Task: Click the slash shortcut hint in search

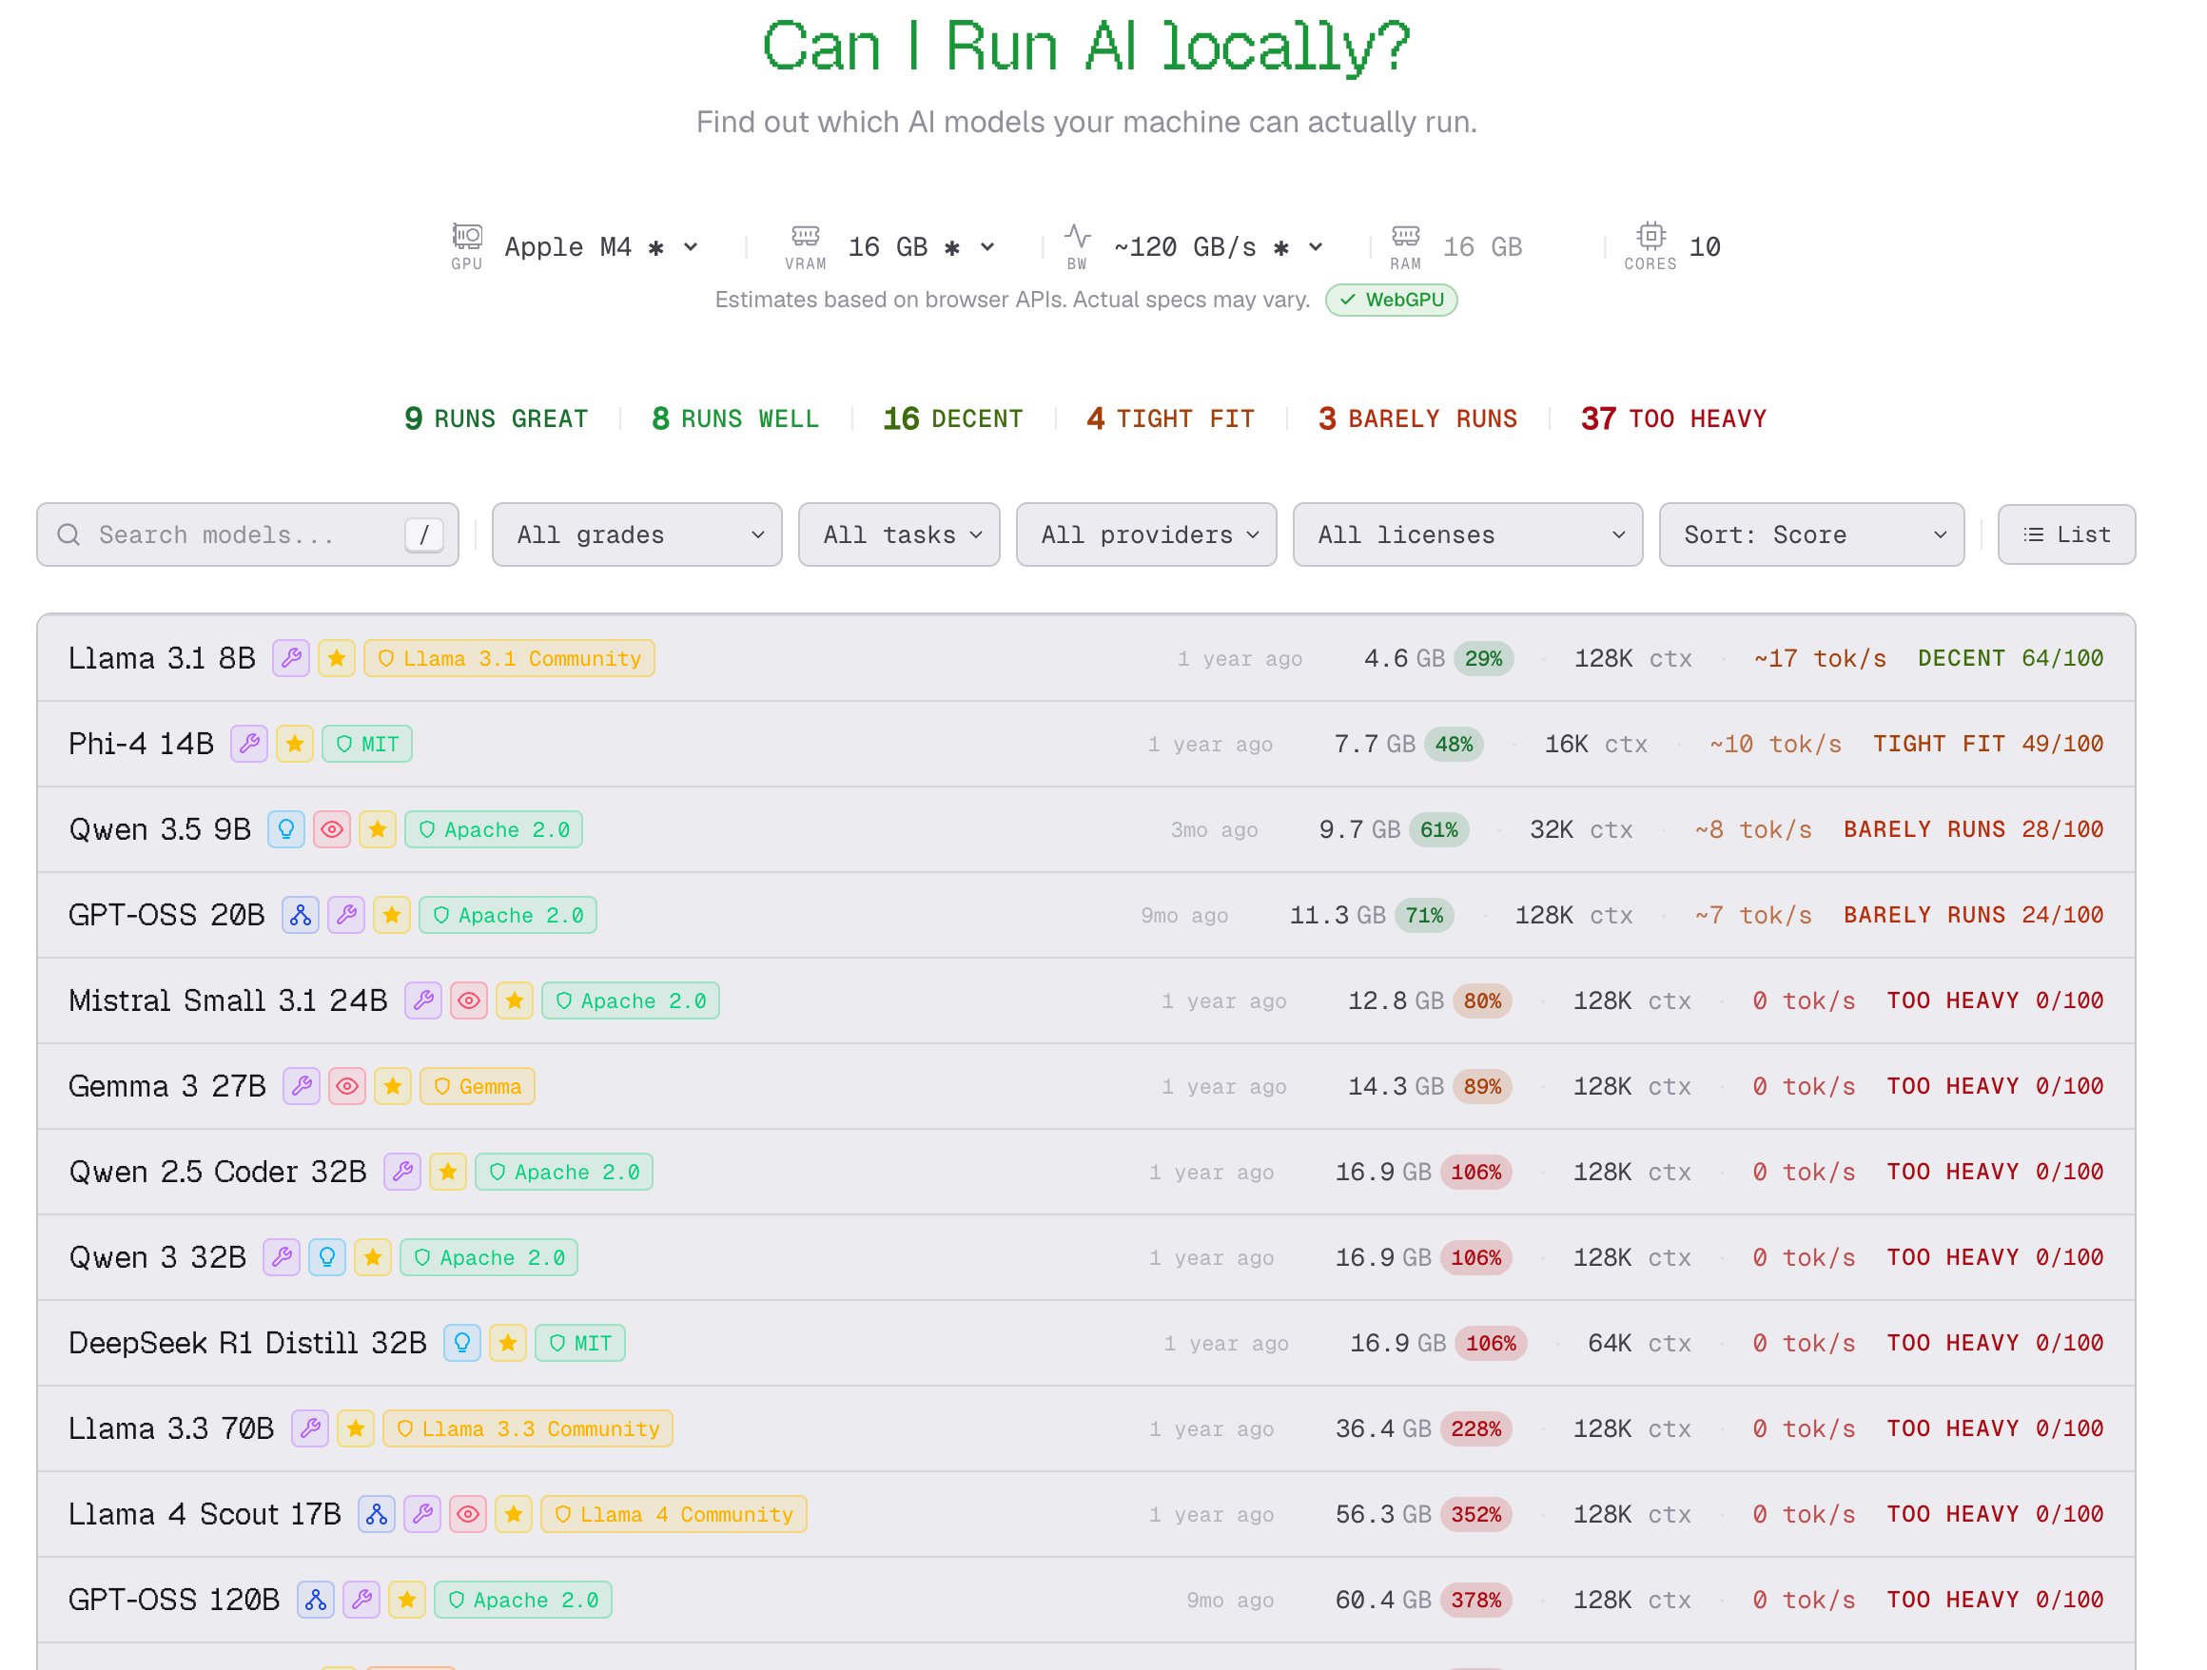Action: pos(424,535)
